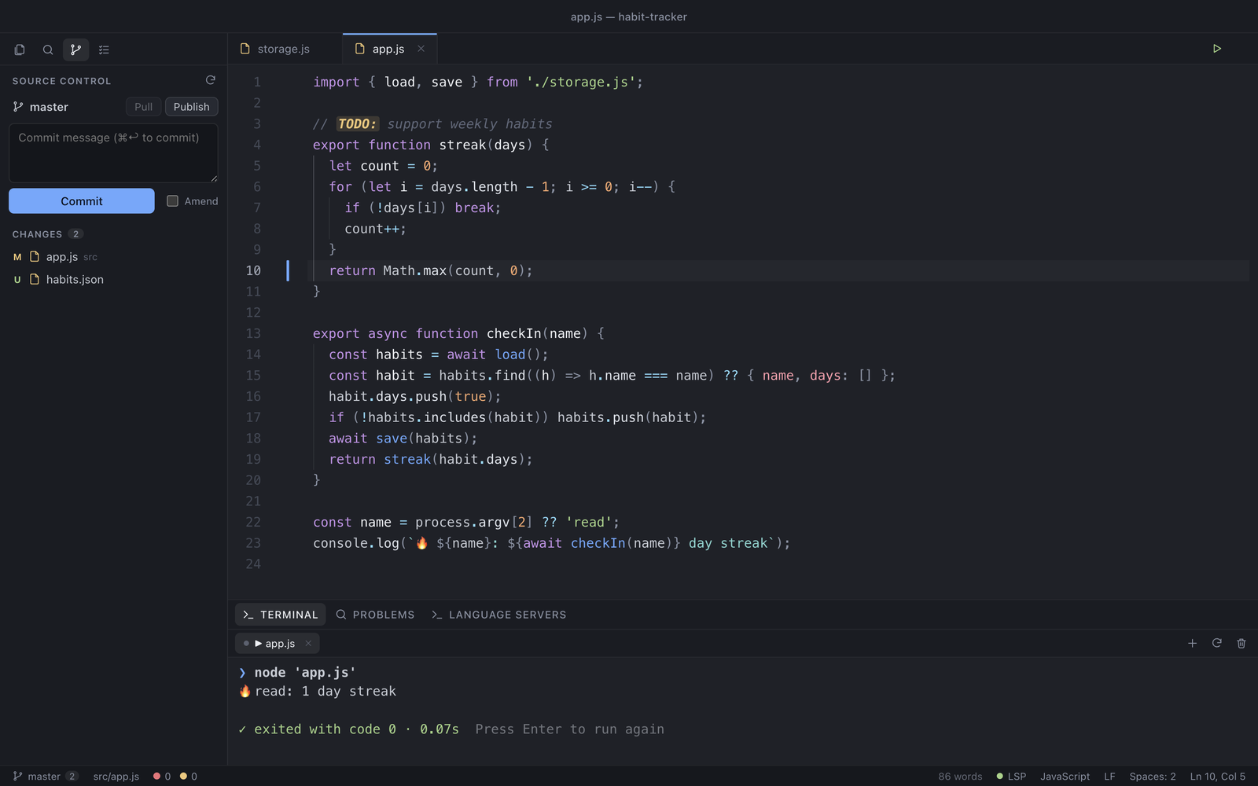Click line number 13 in the gutter
This screenshot has height=786, width=1258.
click(253, 333)
